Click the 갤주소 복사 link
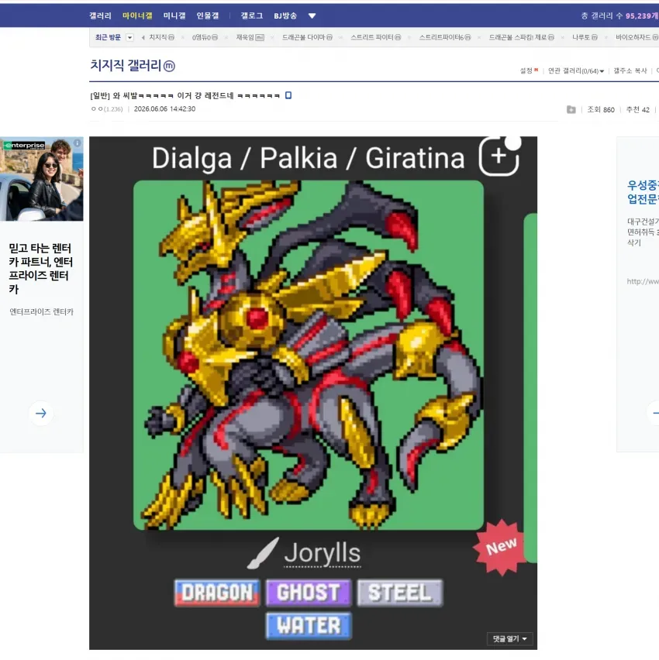659x660 pixels. (630, 70)
